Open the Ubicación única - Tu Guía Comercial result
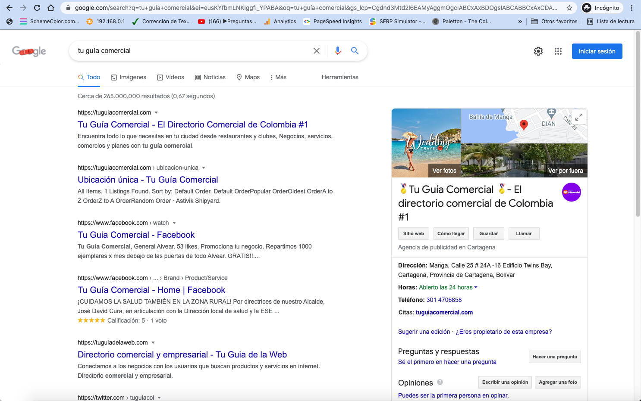 [148, 180]
